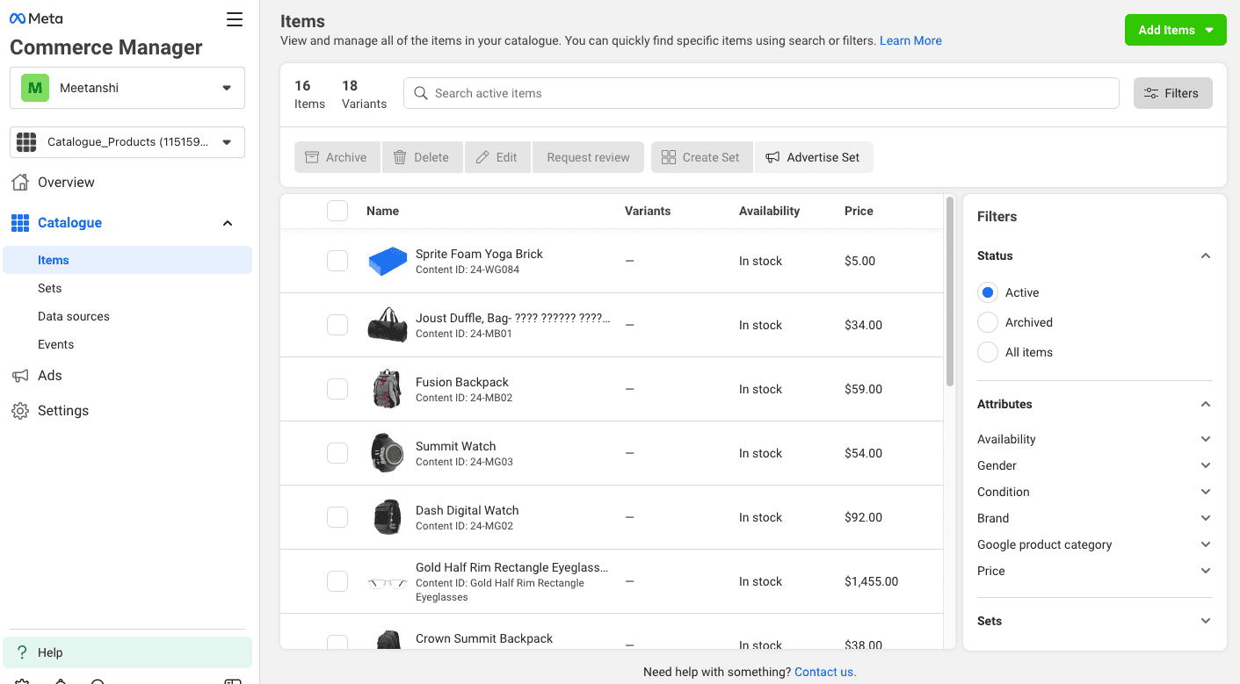Click the Filters sliders icon
Viewport: 1240px width, 684px height.
1151,93
